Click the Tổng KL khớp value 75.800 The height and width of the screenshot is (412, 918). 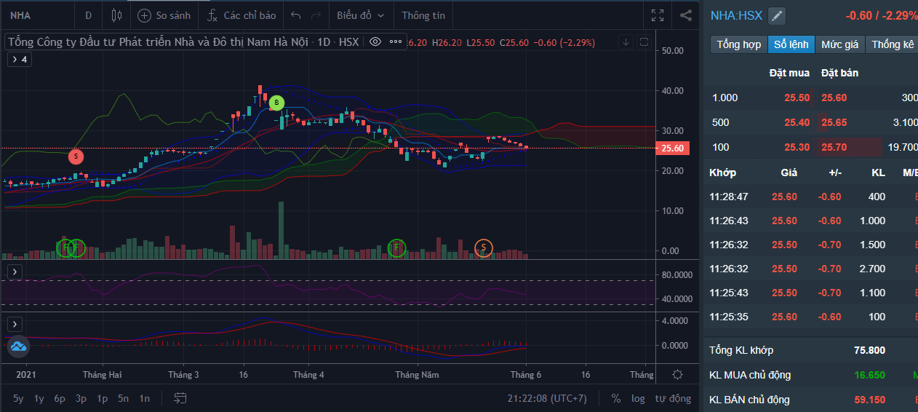(x=869, y=350)
